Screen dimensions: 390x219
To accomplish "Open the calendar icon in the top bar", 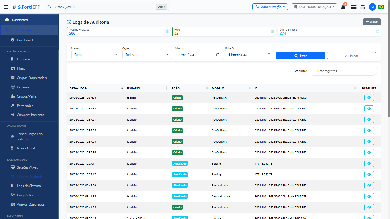I will point(363,7).
